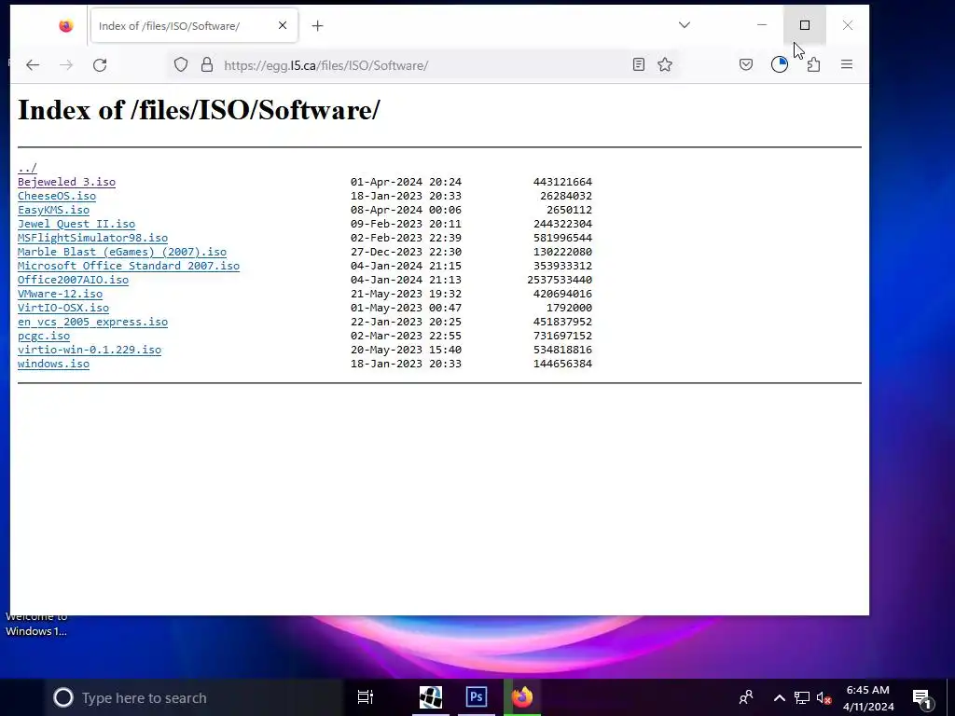Open the People icon in system tray

(x=746, y=697)
